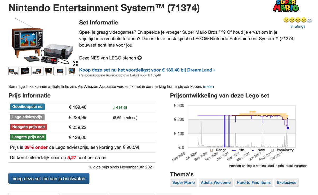Open the Super Mario theme tag
The width and height of the screenshot is (318, 195).
(183, 183)
